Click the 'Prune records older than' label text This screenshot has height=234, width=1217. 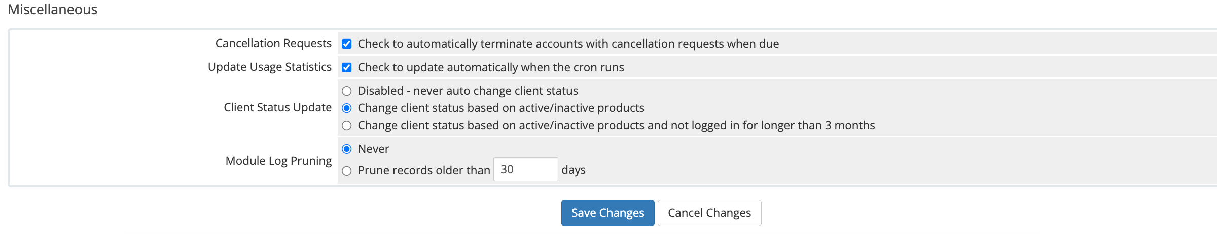(x=424, y=170)
